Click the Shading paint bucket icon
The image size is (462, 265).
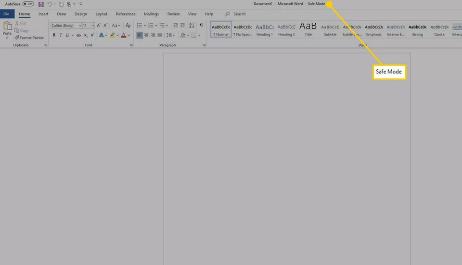pyautogui.click(x=183, y=35)
